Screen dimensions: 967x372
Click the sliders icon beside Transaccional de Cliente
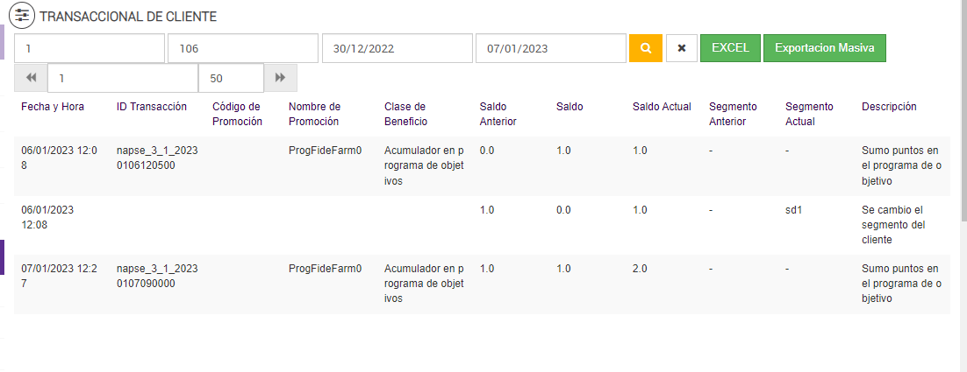(x=22, y=16)
